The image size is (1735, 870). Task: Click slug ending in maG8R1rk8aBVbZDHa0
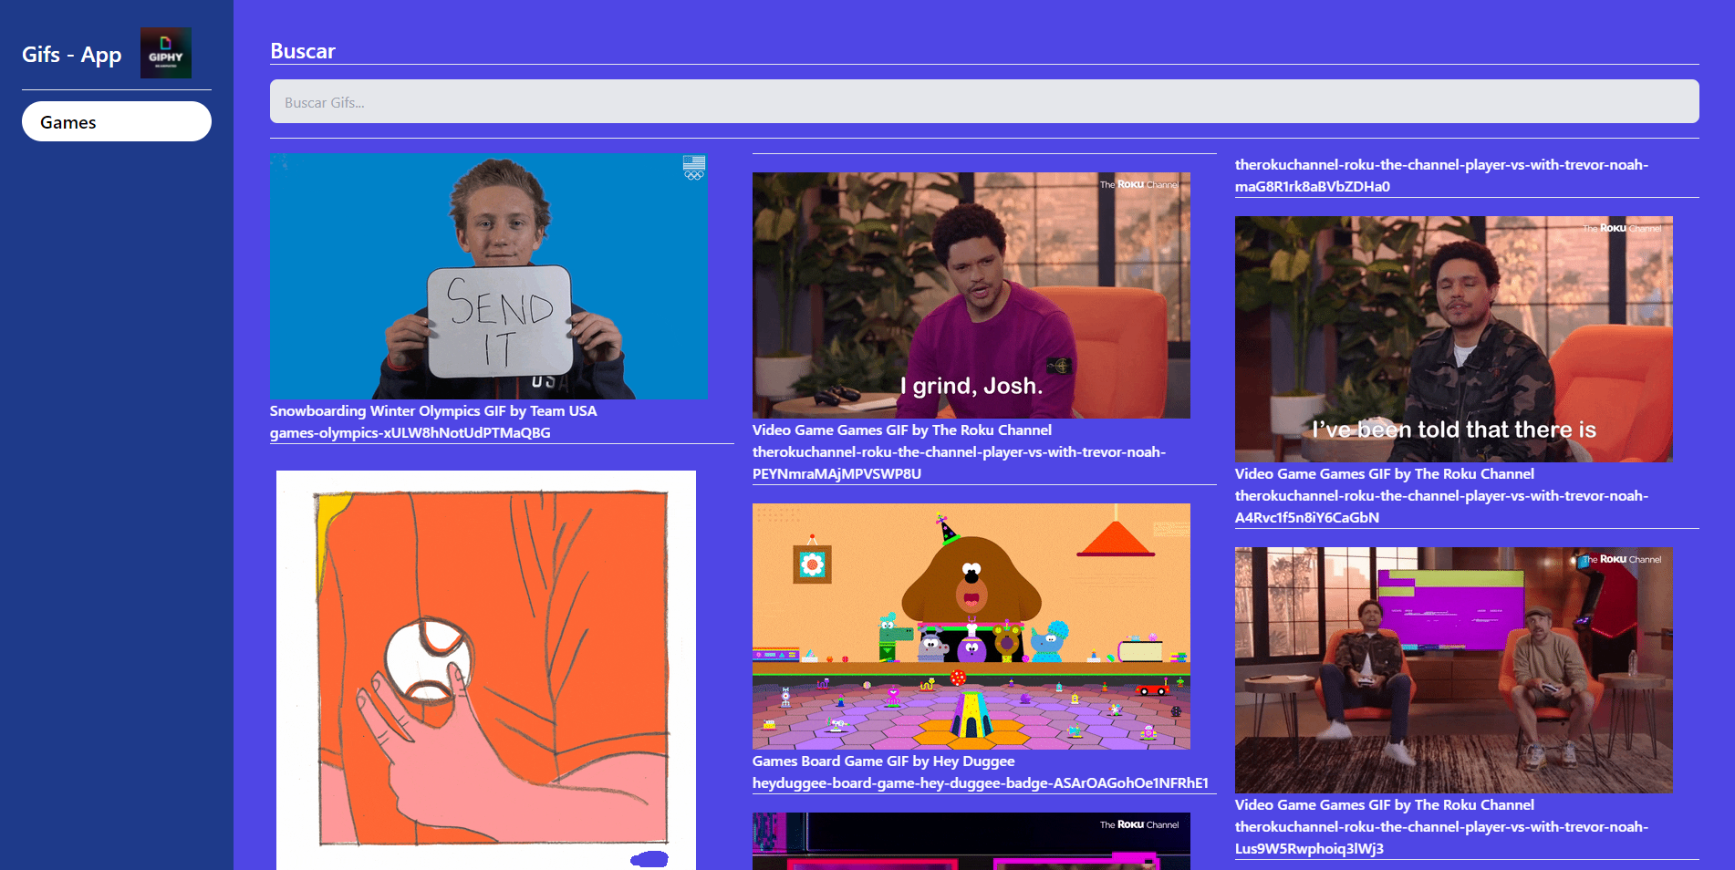1441,176
